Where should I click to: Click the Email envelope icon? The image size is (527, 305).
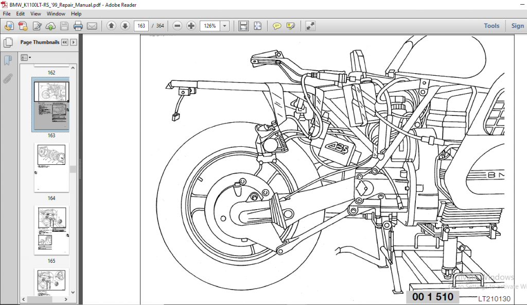tap(92, 26)
